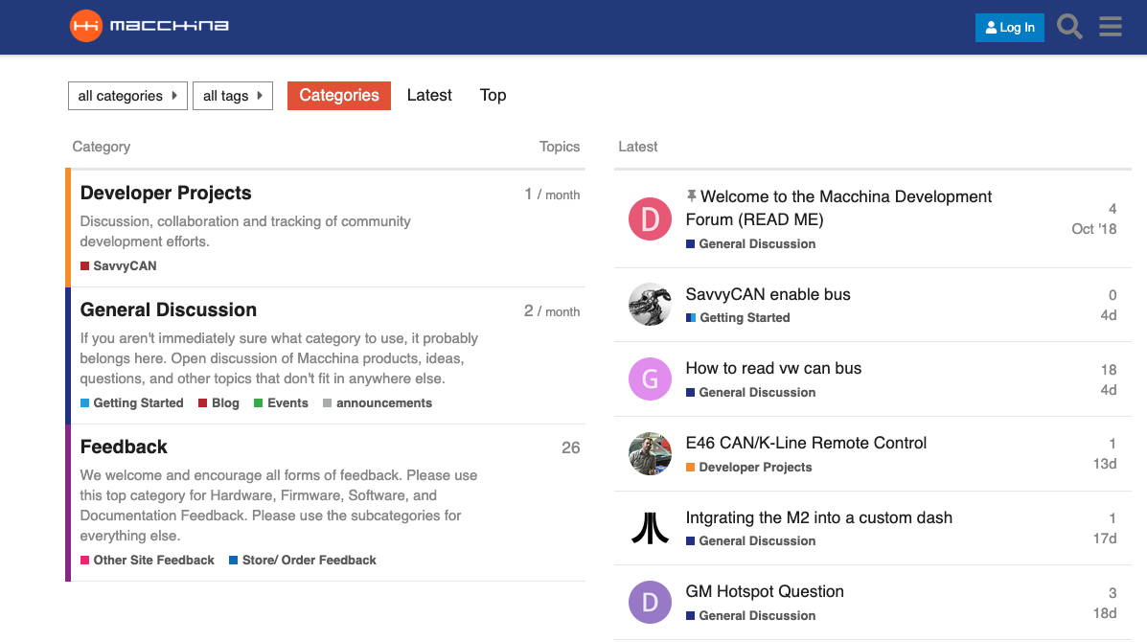
Task: Open the search magnifier icon
Action: 1069,27
